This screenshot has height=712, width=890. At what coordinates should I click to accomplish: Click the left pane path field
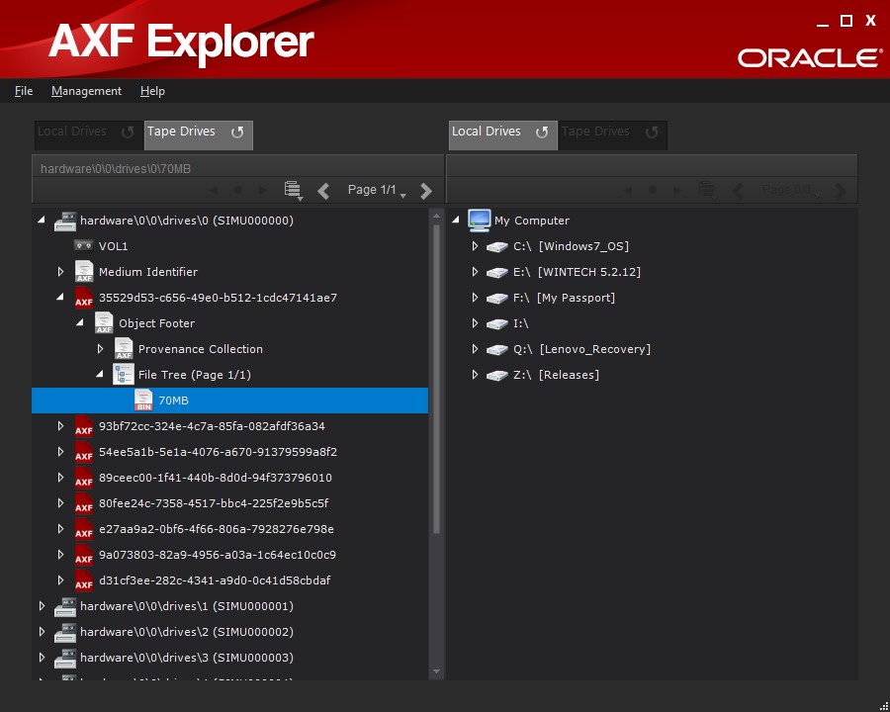(237, 169)
